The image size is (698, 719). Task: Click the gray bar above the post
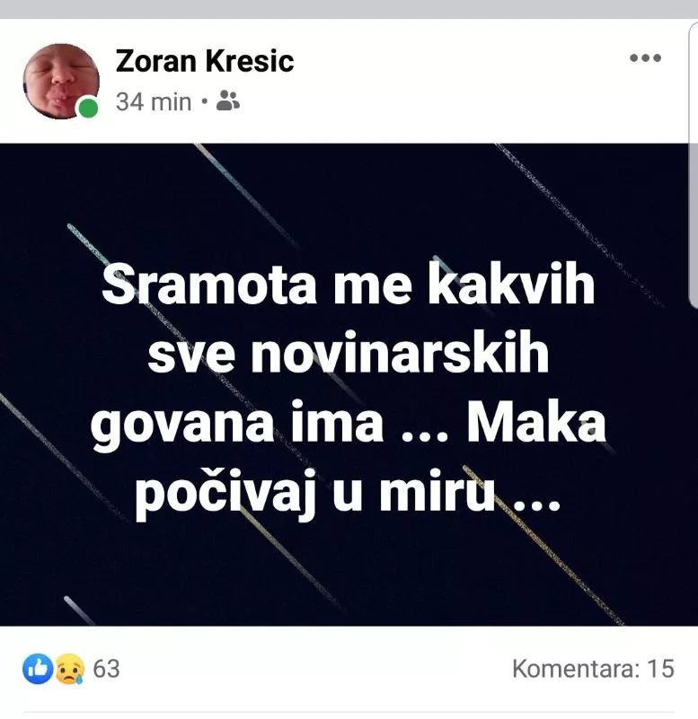click(x=349, y=9)
